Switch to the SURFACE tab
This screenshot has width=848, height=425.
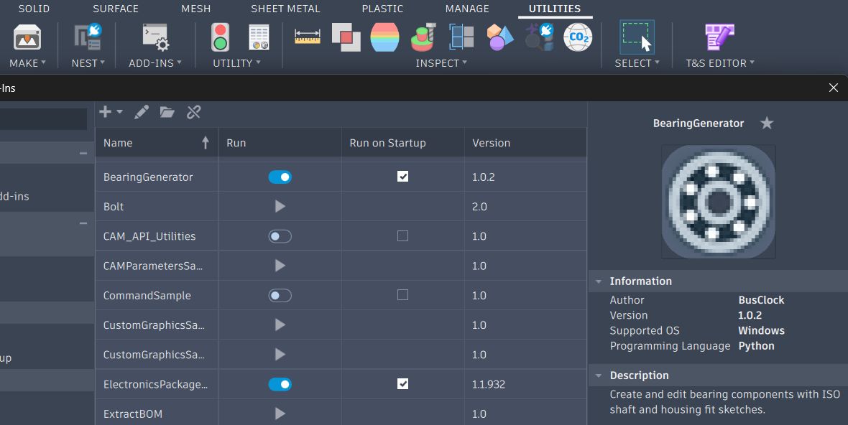click(116, 9)
